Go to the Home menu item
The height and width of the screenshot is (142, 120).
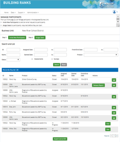pyautogui.click(x=6, y=13)
